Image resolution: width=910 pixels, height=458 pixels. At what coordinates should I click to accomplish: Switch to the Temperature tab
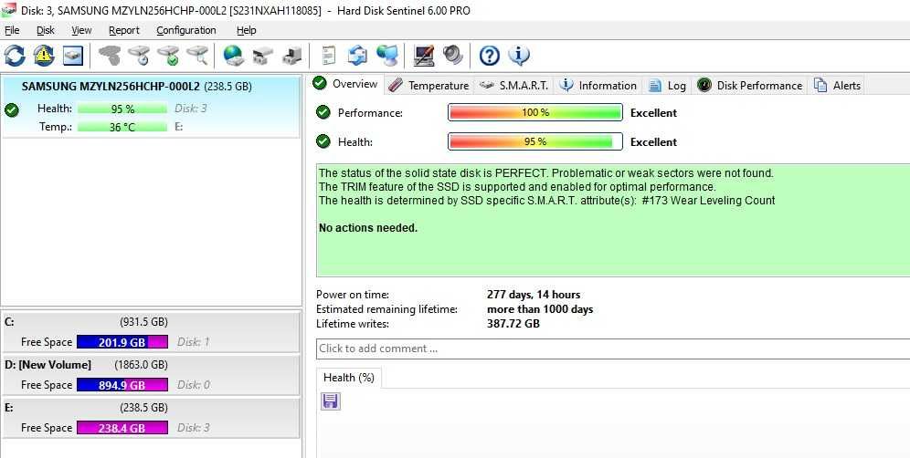coord(429,85)
